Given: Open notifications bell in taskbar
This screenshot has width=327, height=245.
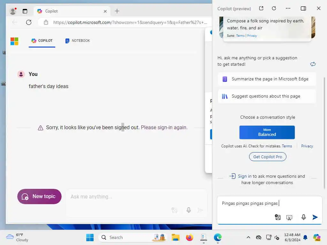Looking at the screenshot, I should click(x=305, y=237).
